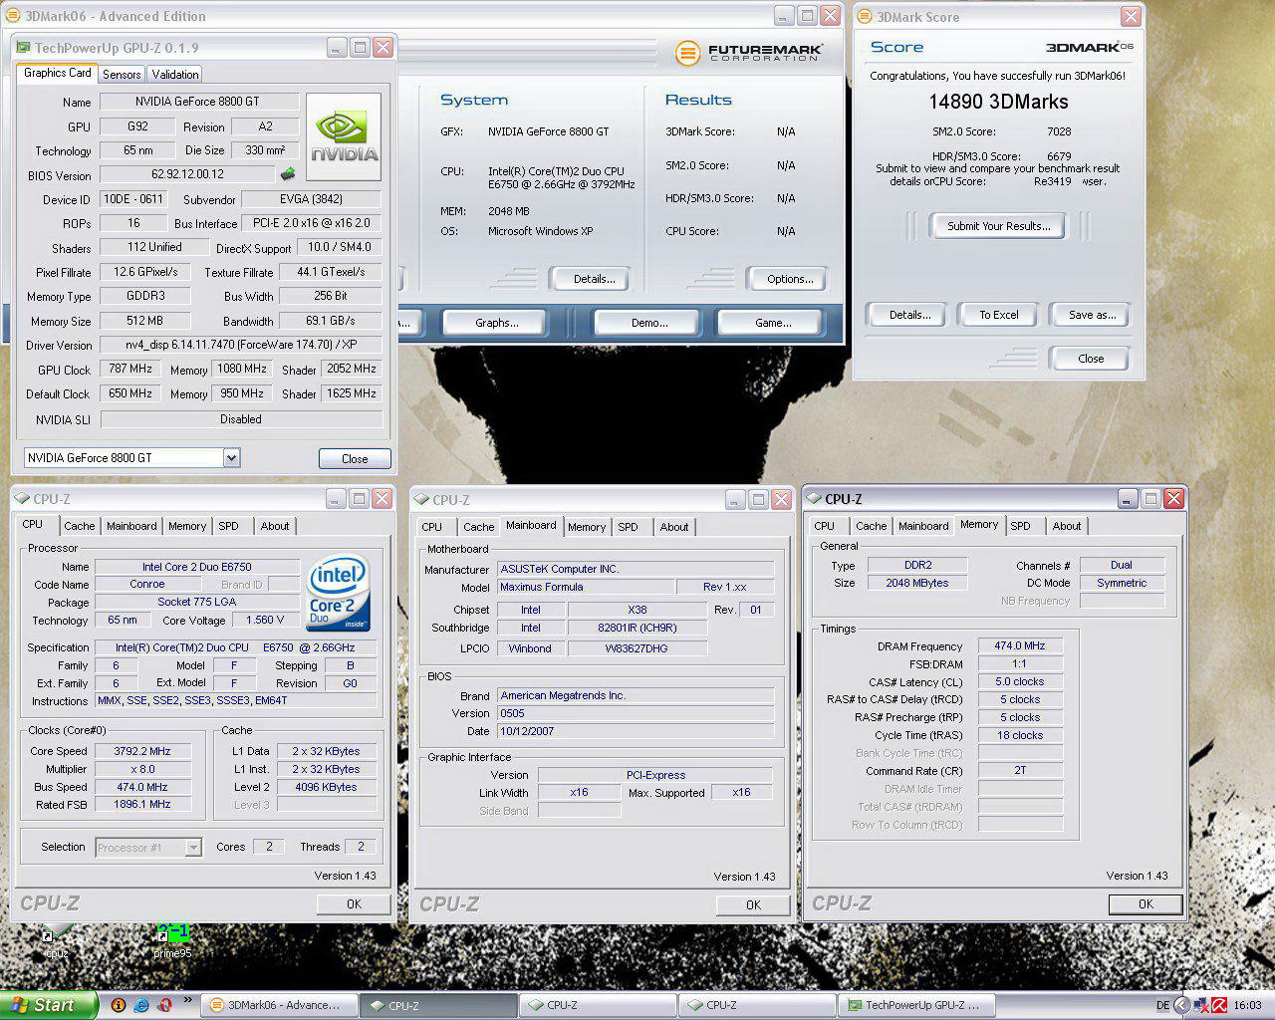Image resolution: width=1275 pixels, height=1020 pixels.
Task: Click OK in CPU-Z Memory window
Action: pyautogui.click(x=1146, y=903)
